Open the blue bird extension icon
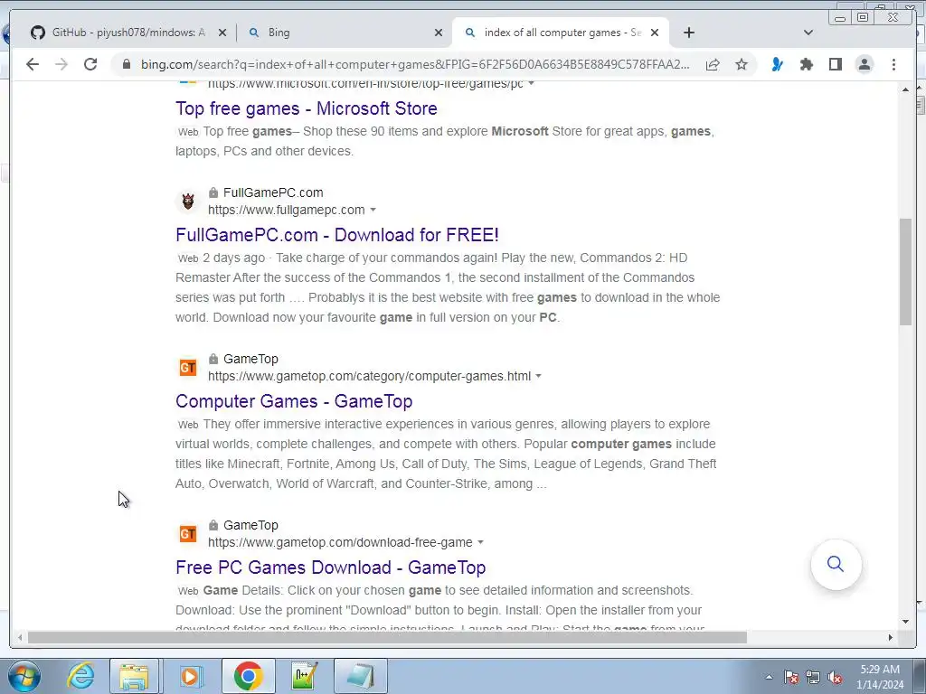This screenshot has height=694, width=926. [778, 64]
